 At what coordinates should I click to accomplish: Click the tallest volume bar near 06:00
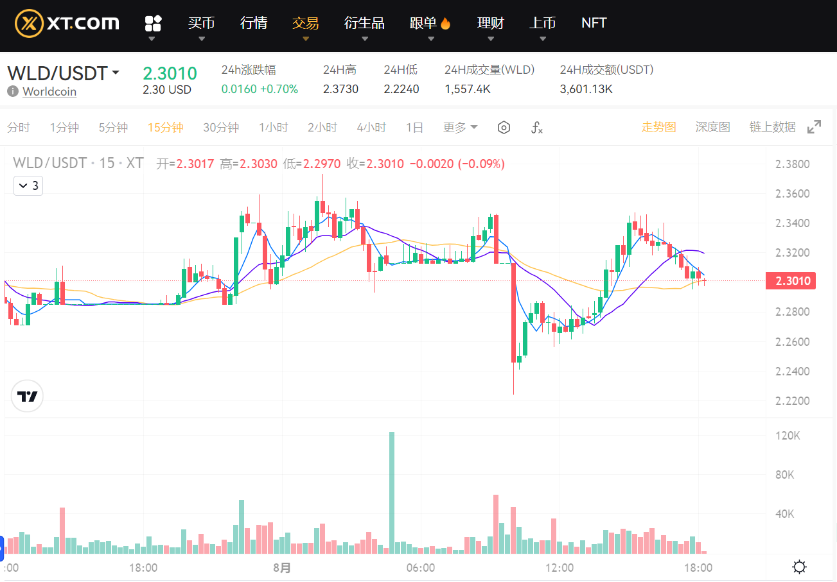click(392, 492)
